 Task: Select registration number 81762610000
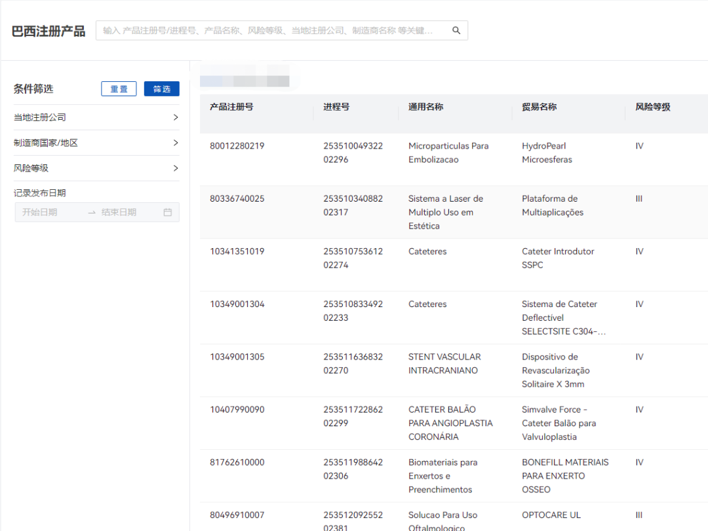pos(237,463)
